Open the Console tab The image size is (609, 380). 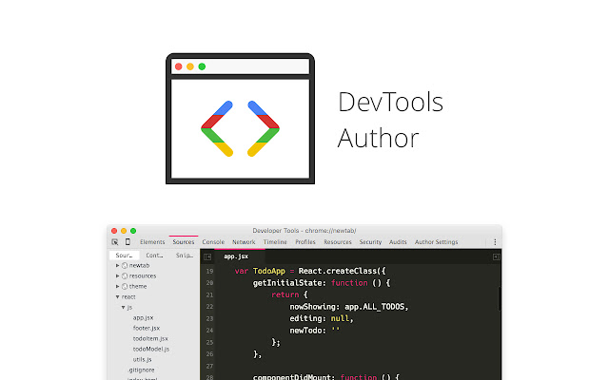coord(213,242)
